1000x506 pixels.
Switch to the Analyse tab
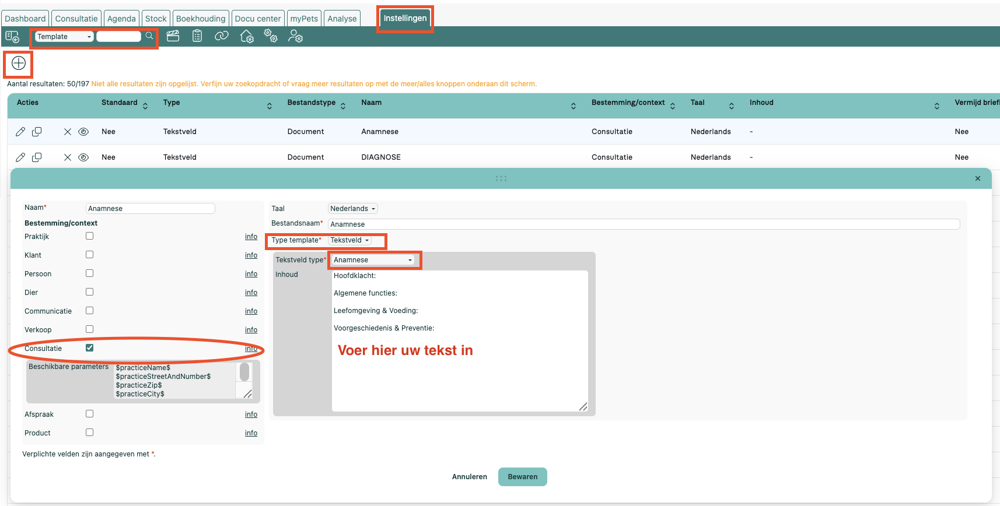point(342,19)
